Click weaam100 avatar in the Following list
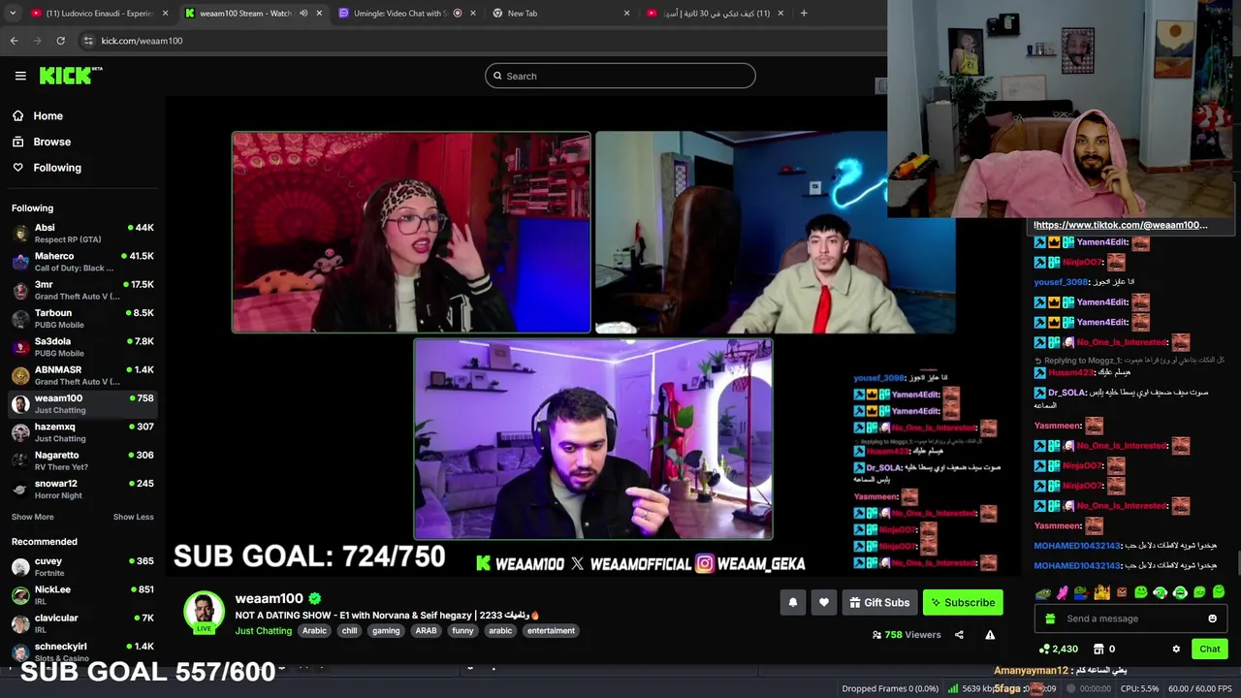The image size is (1241, 698). [x=20, y=403]
